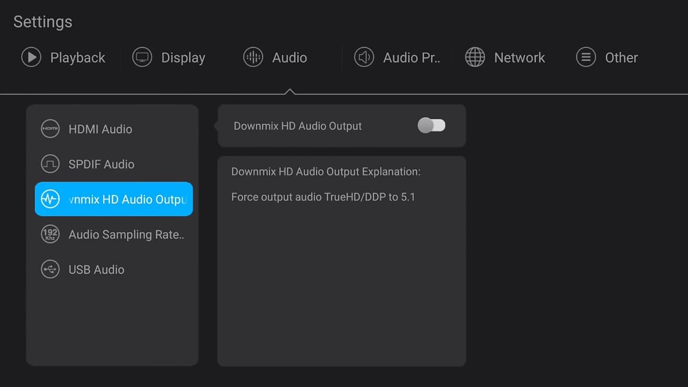Choose USB Audio text in the sidebar
The height and width of the screenshot is (387, 688).
(96, 270)
